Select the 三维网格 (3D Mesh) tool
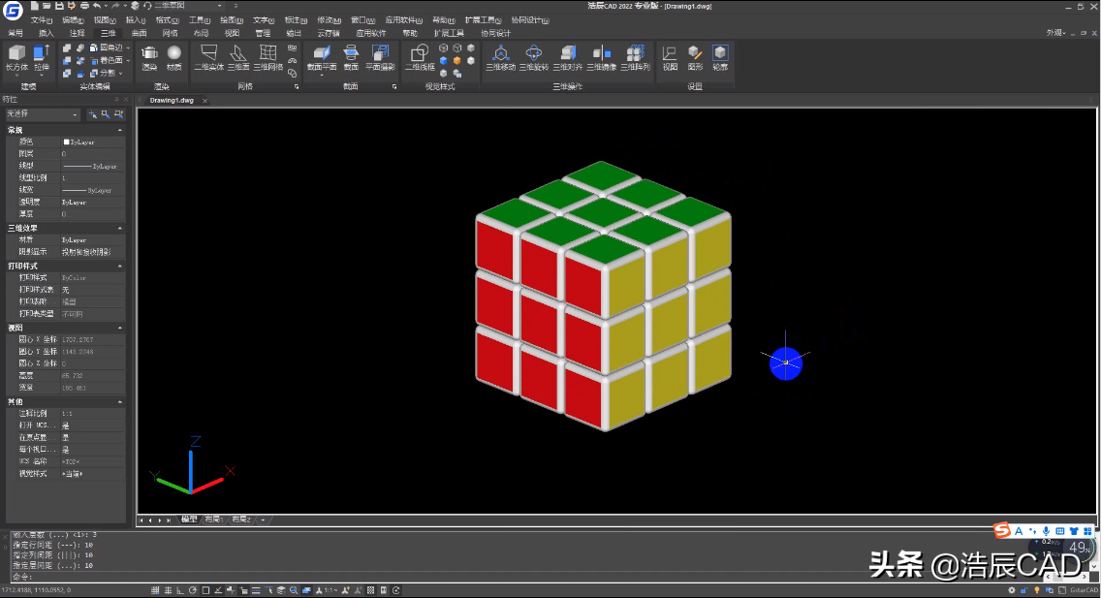1101x598 pixels. point(268,57)
